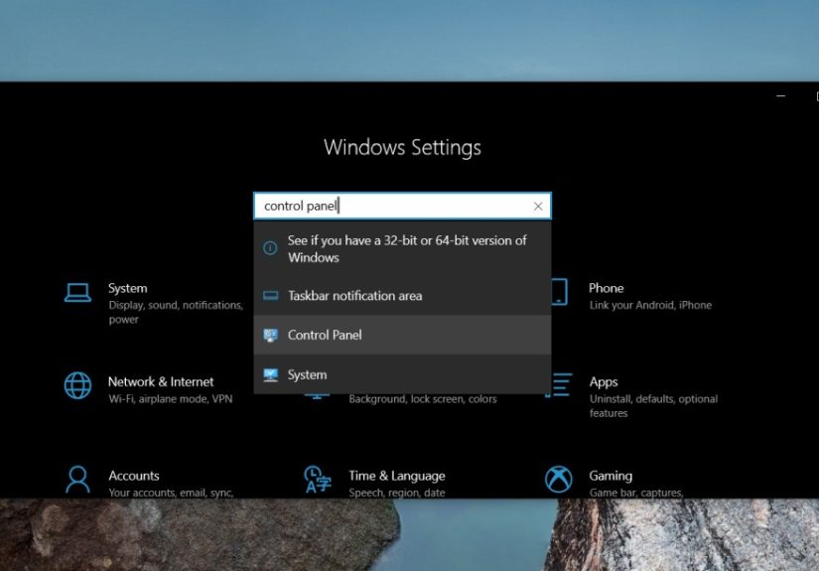Click 'Speech, region, date' description
The image size is (819, 571).
click(397, 493)
